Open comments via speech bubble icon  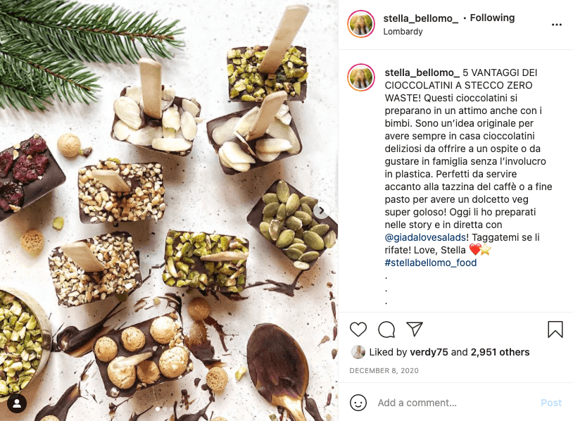click(386, 329)
